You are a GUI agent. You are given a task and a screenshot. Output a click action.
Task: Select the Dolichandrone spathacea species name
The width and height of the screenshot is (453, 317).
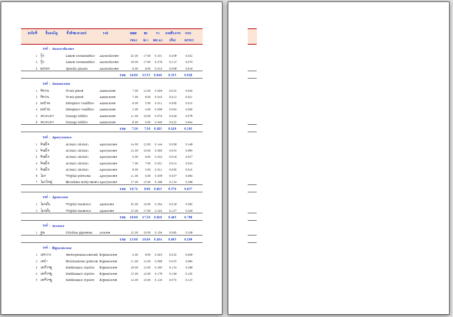pyautogui.click(x=82, y=261)
